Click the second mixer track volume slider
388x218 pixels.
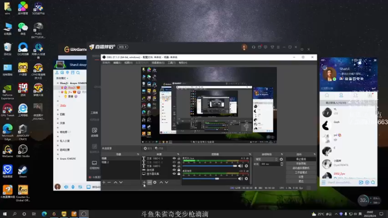[x=210, y=178]
